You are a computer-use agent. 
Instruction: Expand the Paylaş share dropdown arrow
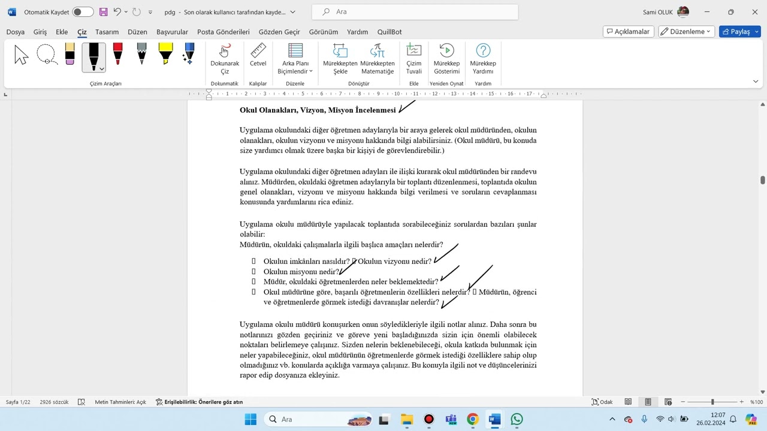tap(755, 32)
